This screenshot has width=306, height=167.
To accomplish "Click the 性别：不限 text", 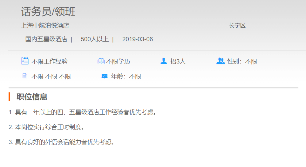I will coord(242,62).
